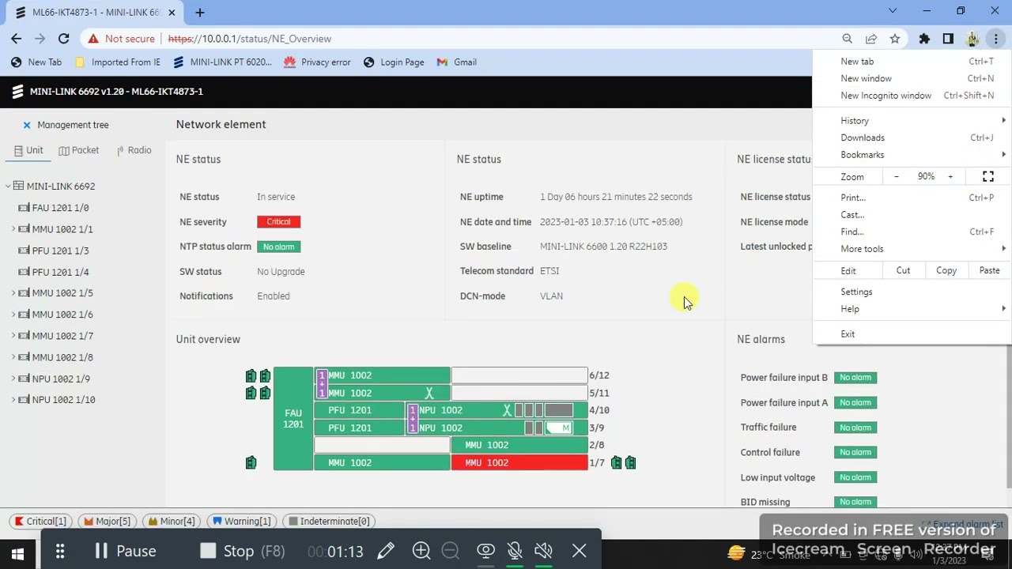Click the zoom magnifier icon in address bar

click(848, 39)
